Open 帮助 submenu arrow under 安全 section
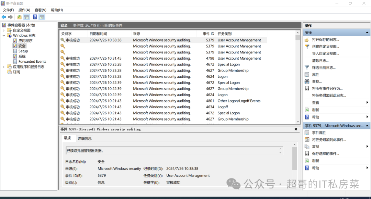 click(367, 117)
